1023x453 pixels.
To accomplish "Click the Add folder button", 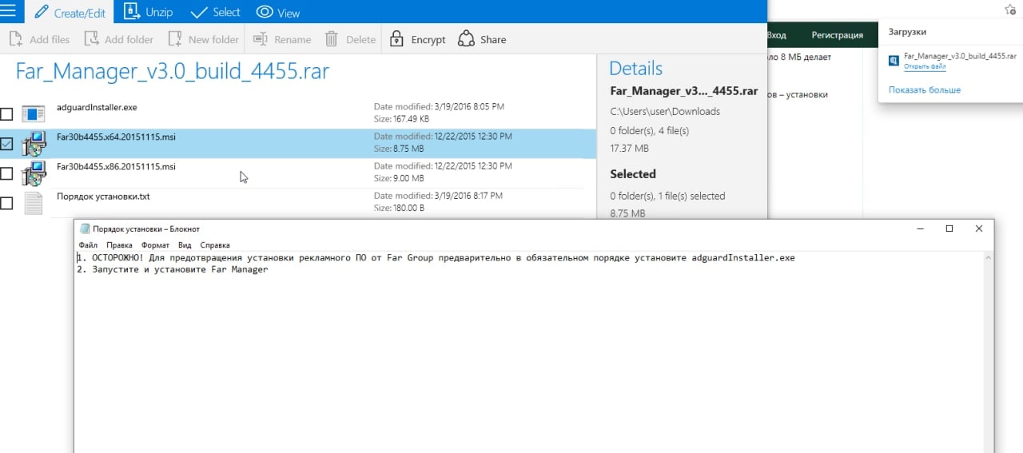I will (118, 39).
